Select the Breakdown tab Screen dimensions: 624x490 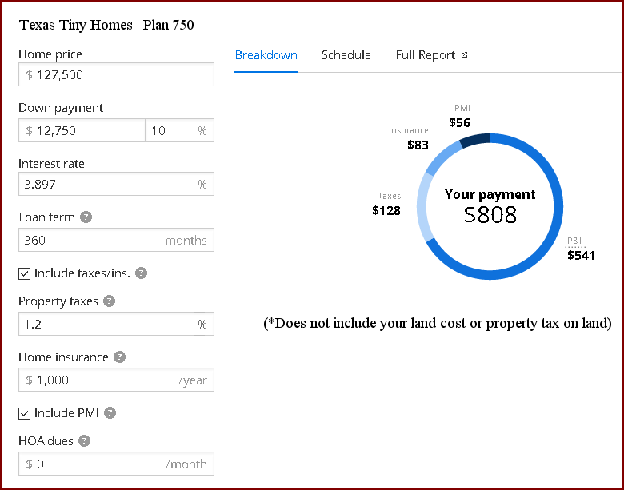click(266, 55)
